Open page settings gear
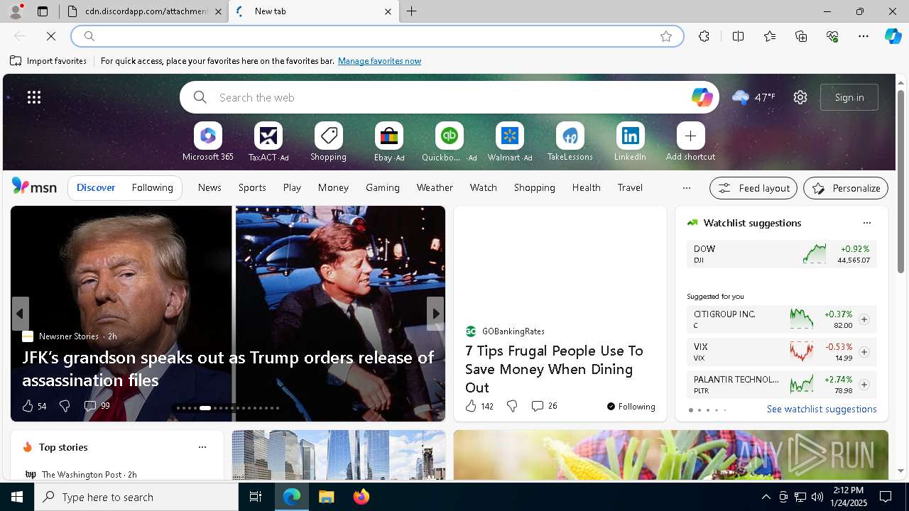Viewport: 909px width, 511px height. [800, 97]
